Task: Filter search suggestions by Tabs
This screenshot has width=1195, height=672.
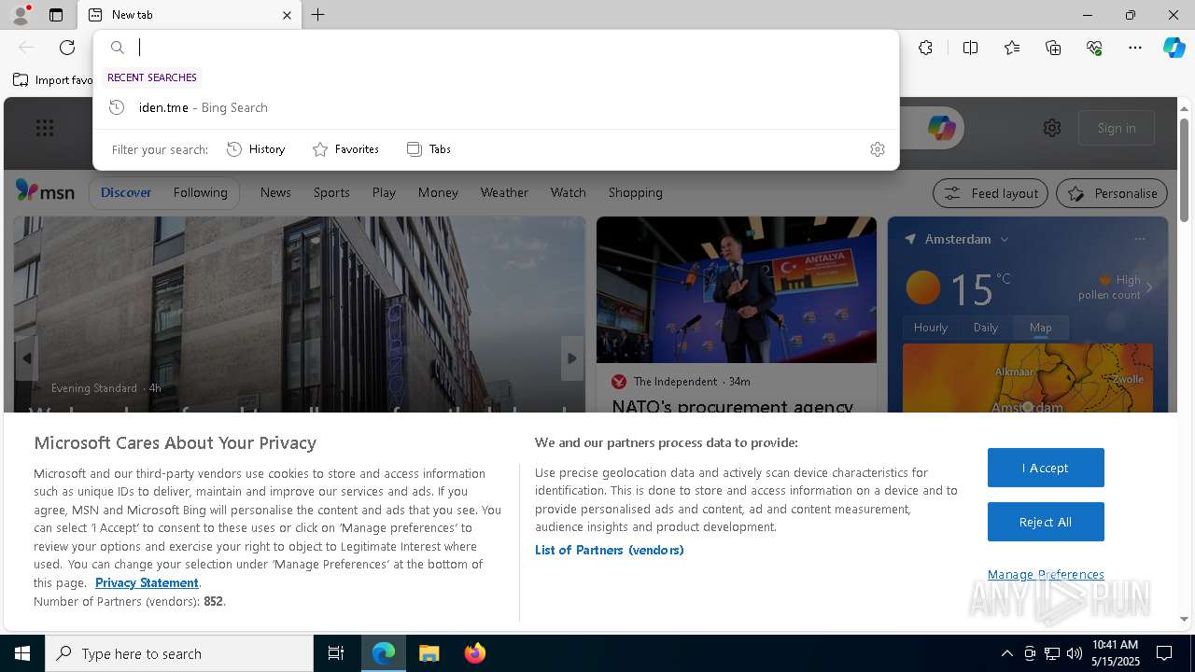Action: click(429, 149)
